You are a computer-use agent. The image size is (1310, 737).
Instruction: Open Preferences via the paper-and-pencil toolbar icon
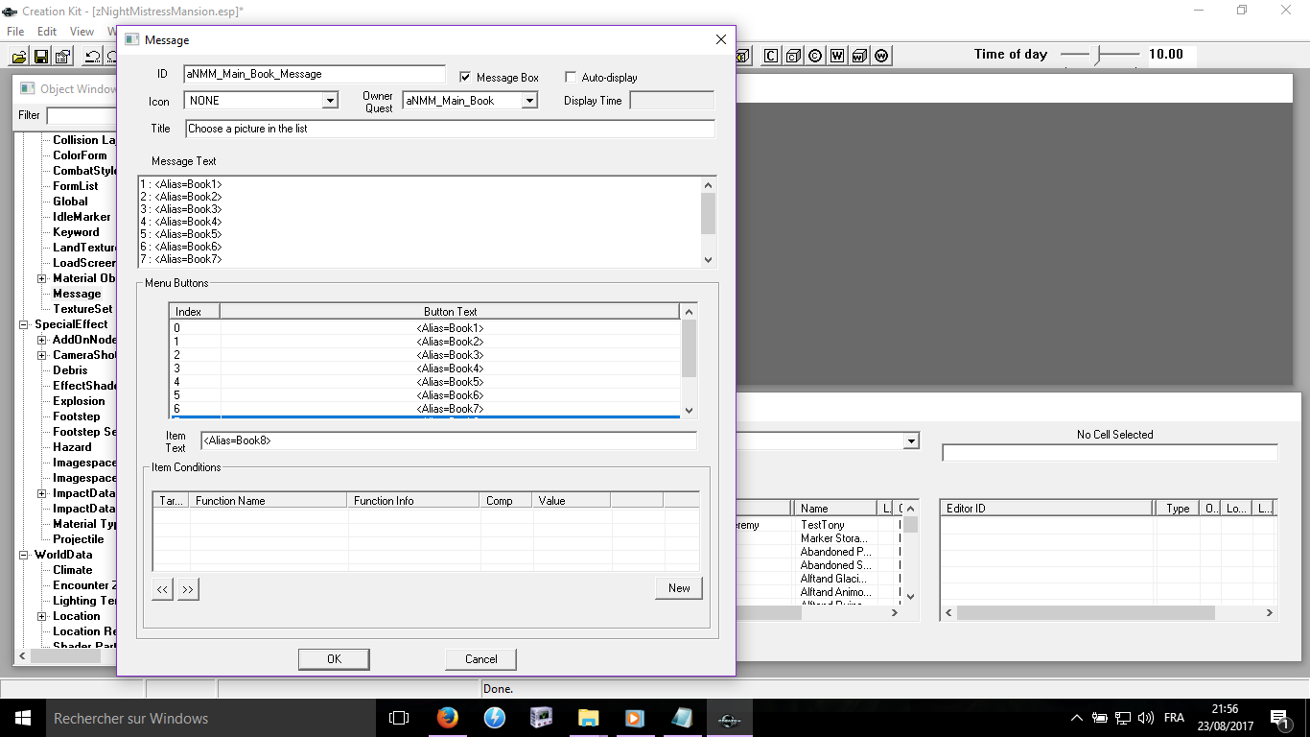(61, 55)
